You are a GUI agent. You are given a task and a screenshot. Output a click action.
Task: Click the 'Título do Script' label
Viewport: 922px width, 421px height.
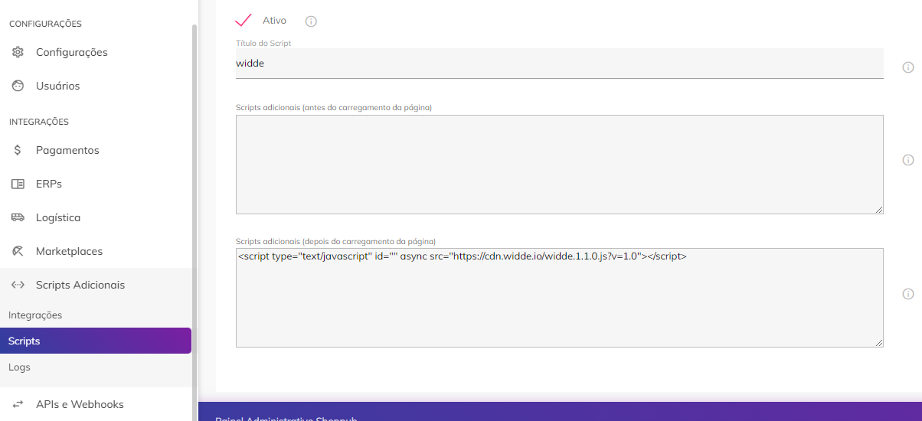point(263,44)
